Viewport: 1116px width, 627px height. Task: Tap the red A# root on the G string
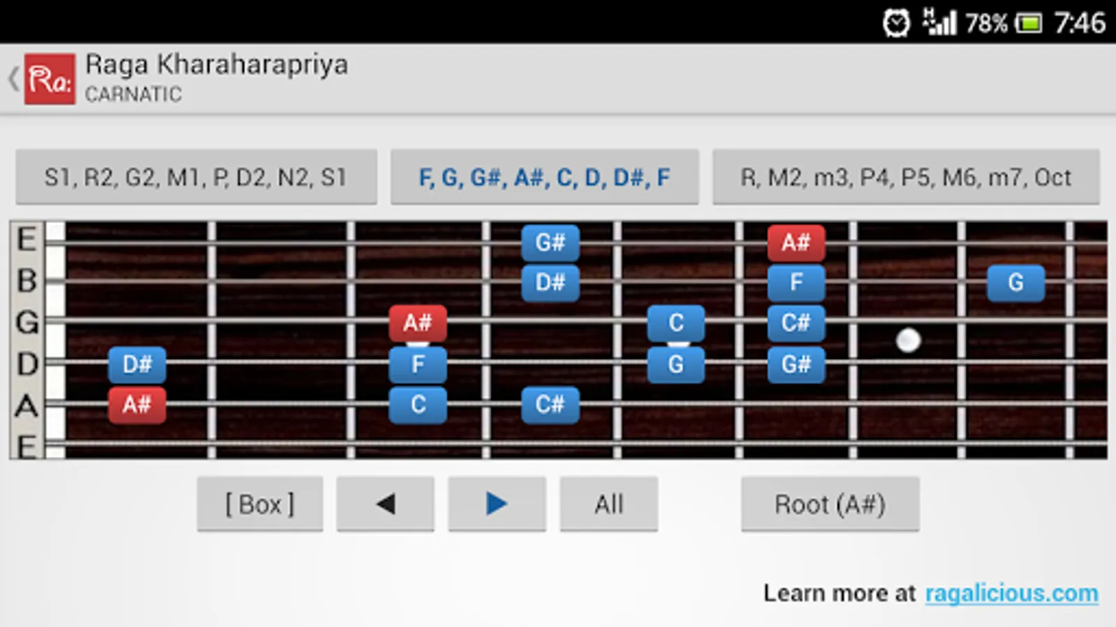tap(418, 323)
